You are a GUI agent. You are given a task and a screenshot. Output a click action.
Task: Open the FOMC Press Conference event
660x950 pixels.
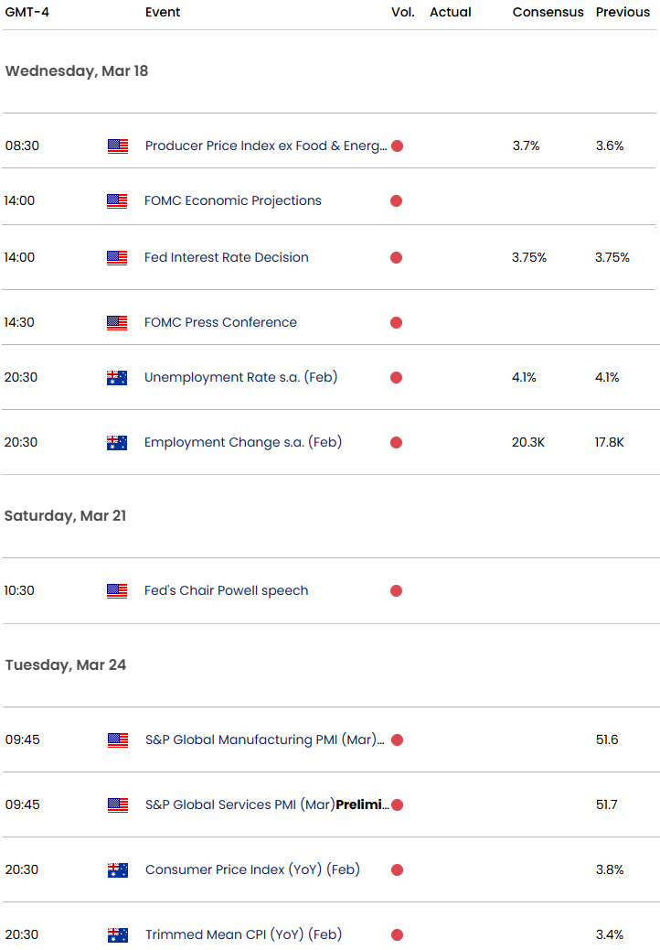[221, 322]
